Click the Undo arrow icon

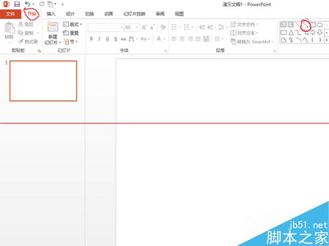coord(28,4)
